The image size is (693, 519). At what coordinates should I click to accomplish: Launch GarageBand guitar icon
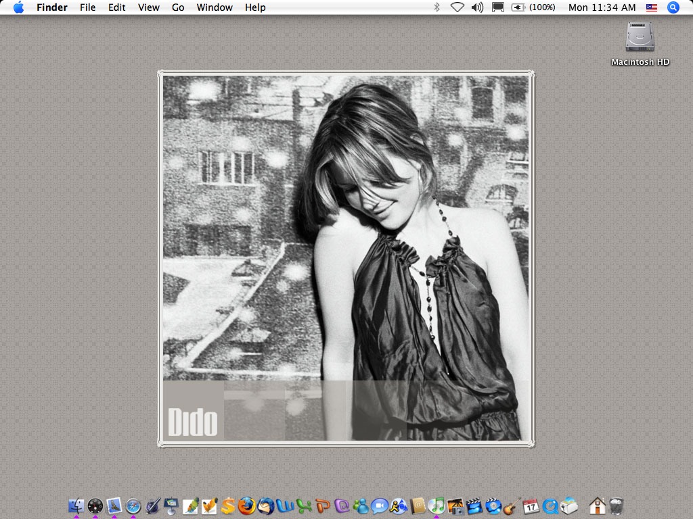pos(512,505)
